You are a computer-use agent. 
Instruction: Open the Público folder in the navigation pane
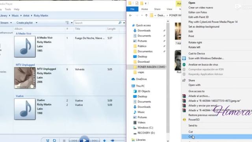click(x=142, y=46)
